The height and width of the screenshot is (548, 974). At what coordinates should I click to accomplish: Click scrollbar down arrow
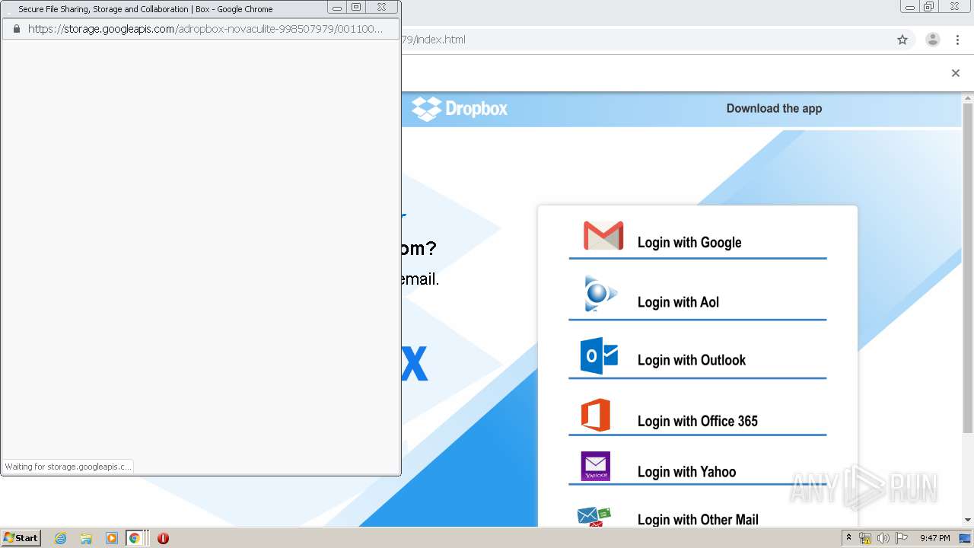(x=968, y=520)
